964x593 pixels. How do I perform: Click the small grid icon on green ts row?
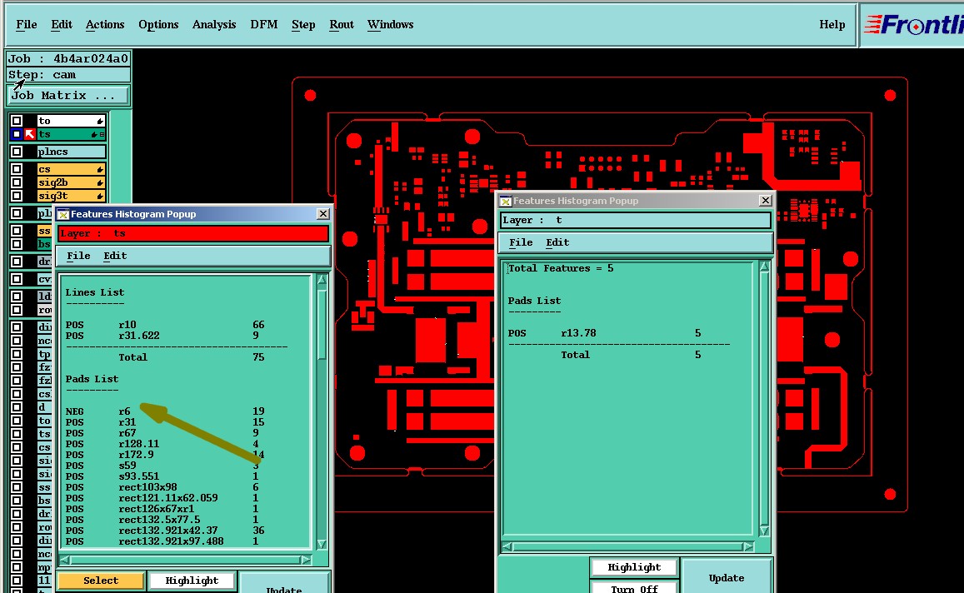(102, 134)
